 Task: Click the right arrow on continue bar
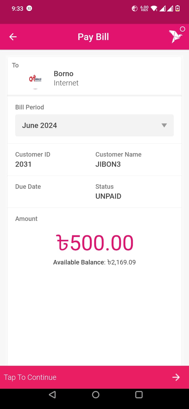tap(176, 377)
